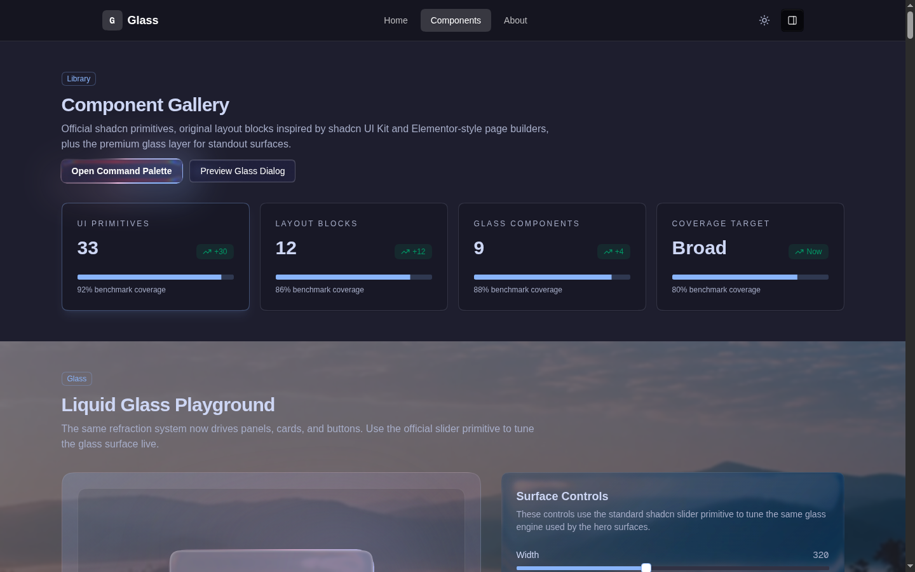915x572 pixels.
Task: Click the value 9 in Glass Components
Action: (479, 248)
